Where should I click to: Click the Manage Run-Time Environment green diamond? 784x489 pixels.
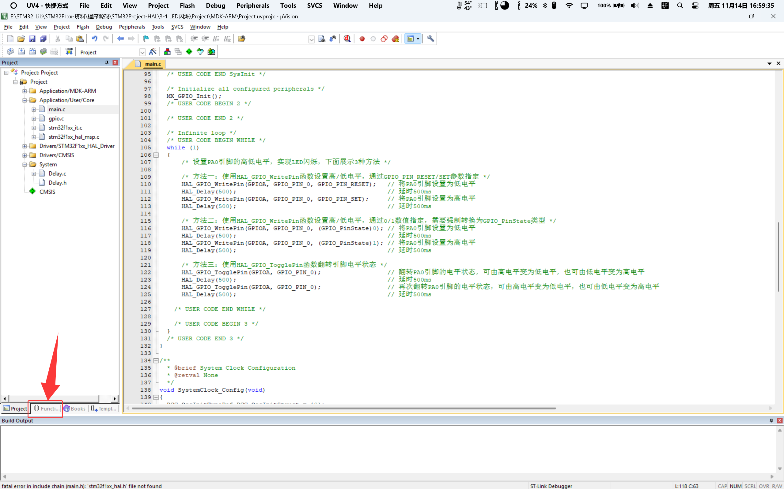tap(189, 51)
